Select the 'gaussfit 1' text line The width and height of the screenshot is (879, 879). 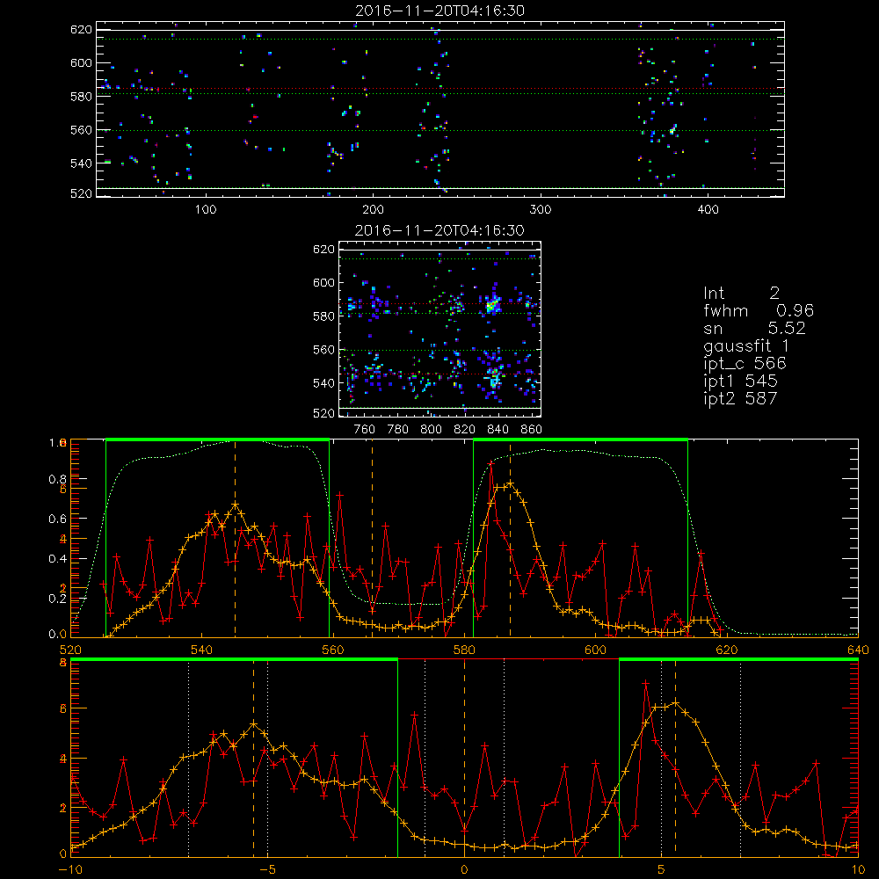(x=746, y=345)
